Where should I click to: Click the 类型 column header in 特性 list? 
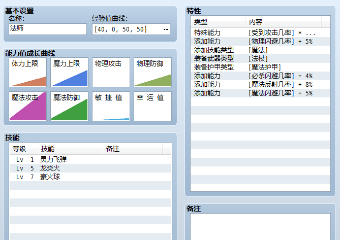[x=219, y=22]
